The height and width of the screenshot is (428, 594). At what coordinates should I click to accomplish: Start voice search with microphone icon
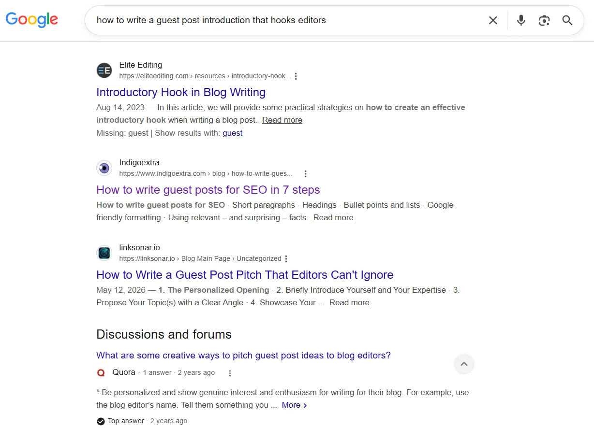pyautogui.click(x=521, y=20)
